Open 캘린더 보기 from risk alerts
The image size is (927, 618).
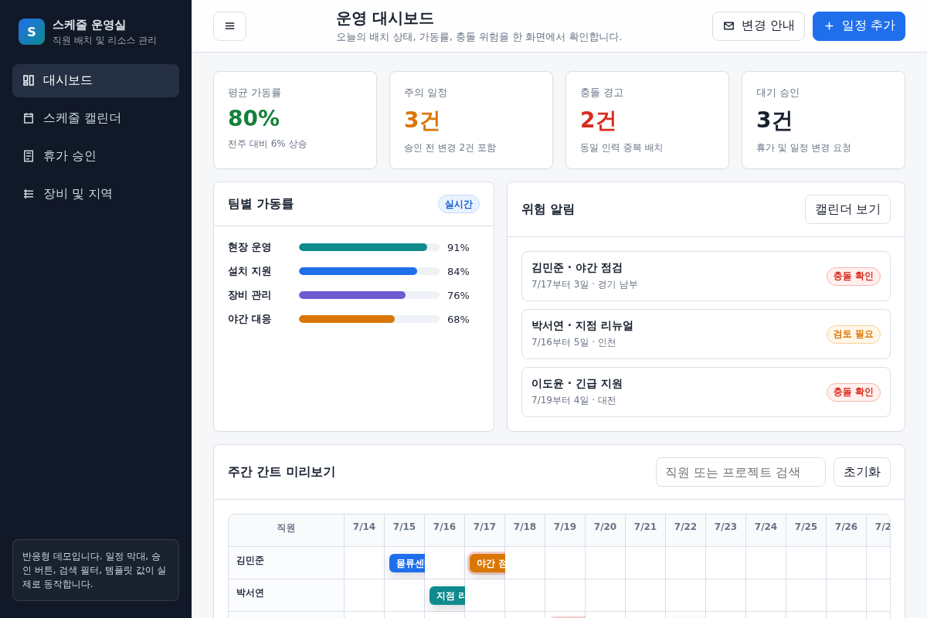click(x=847, y=209)
